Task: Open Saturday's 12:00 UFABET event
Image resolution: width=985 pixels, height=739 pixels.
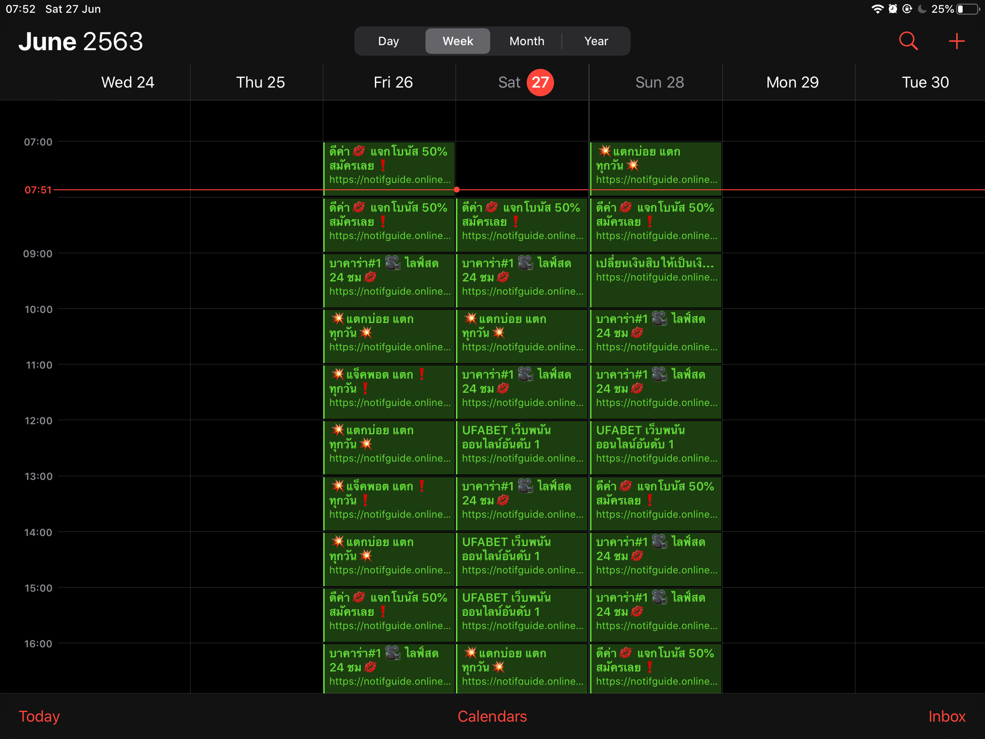Action: click(522, 444)
